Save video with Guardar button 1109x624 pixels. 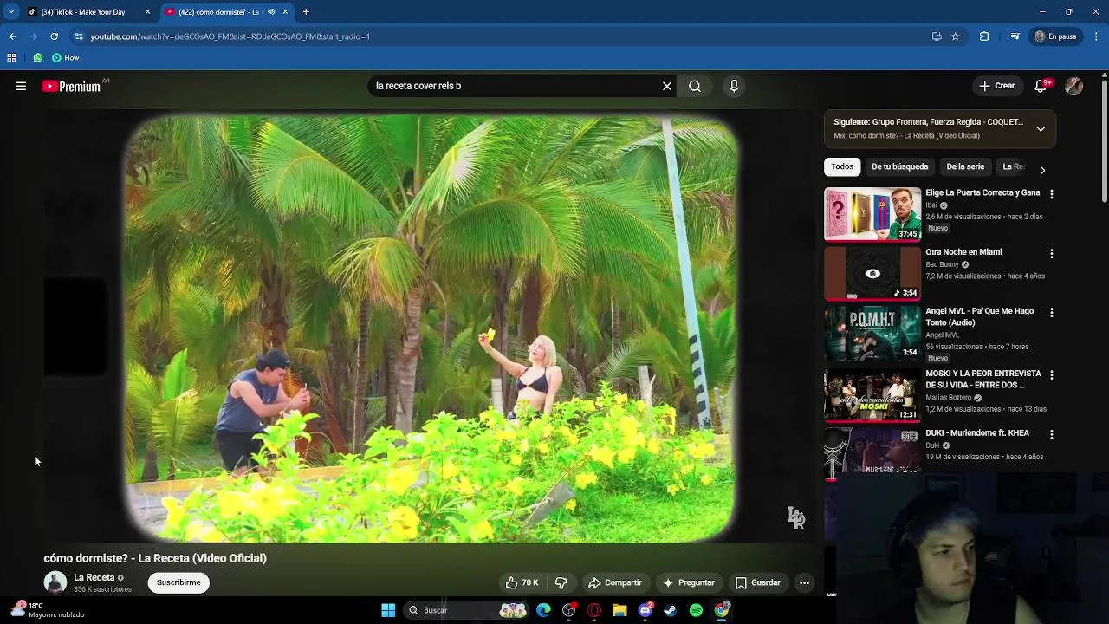click(x=758, y=582)
